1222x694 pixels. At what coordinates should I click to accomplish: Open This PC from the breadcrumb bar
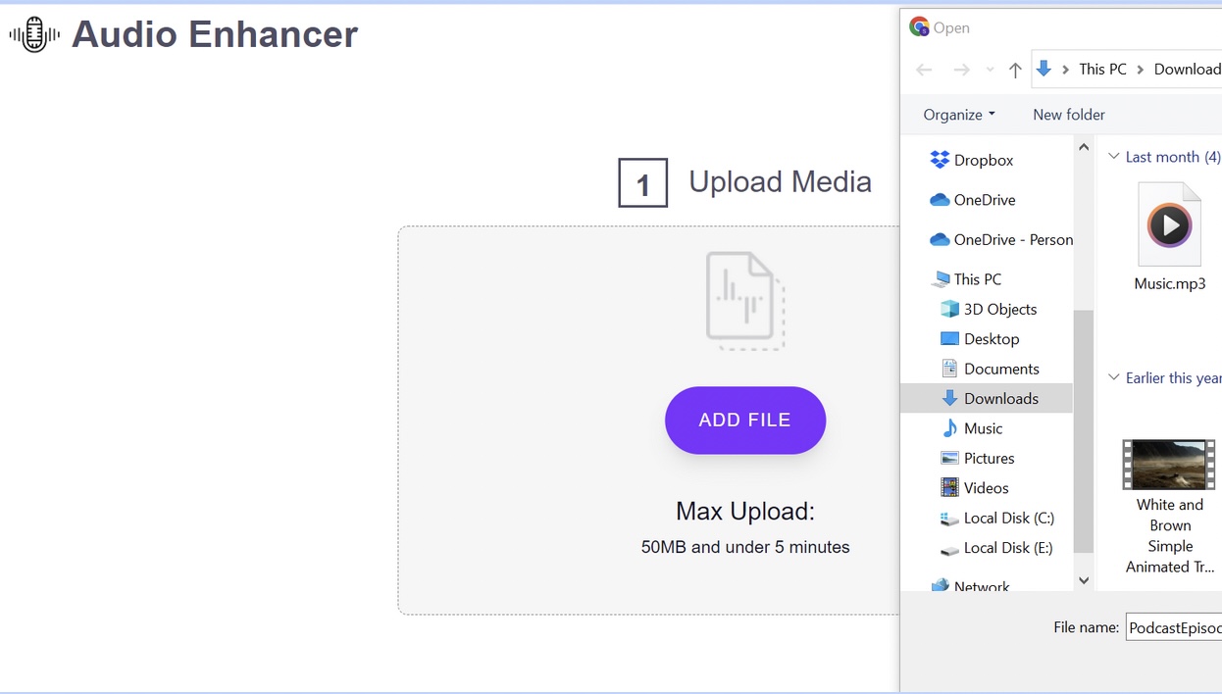point(1101,70)
